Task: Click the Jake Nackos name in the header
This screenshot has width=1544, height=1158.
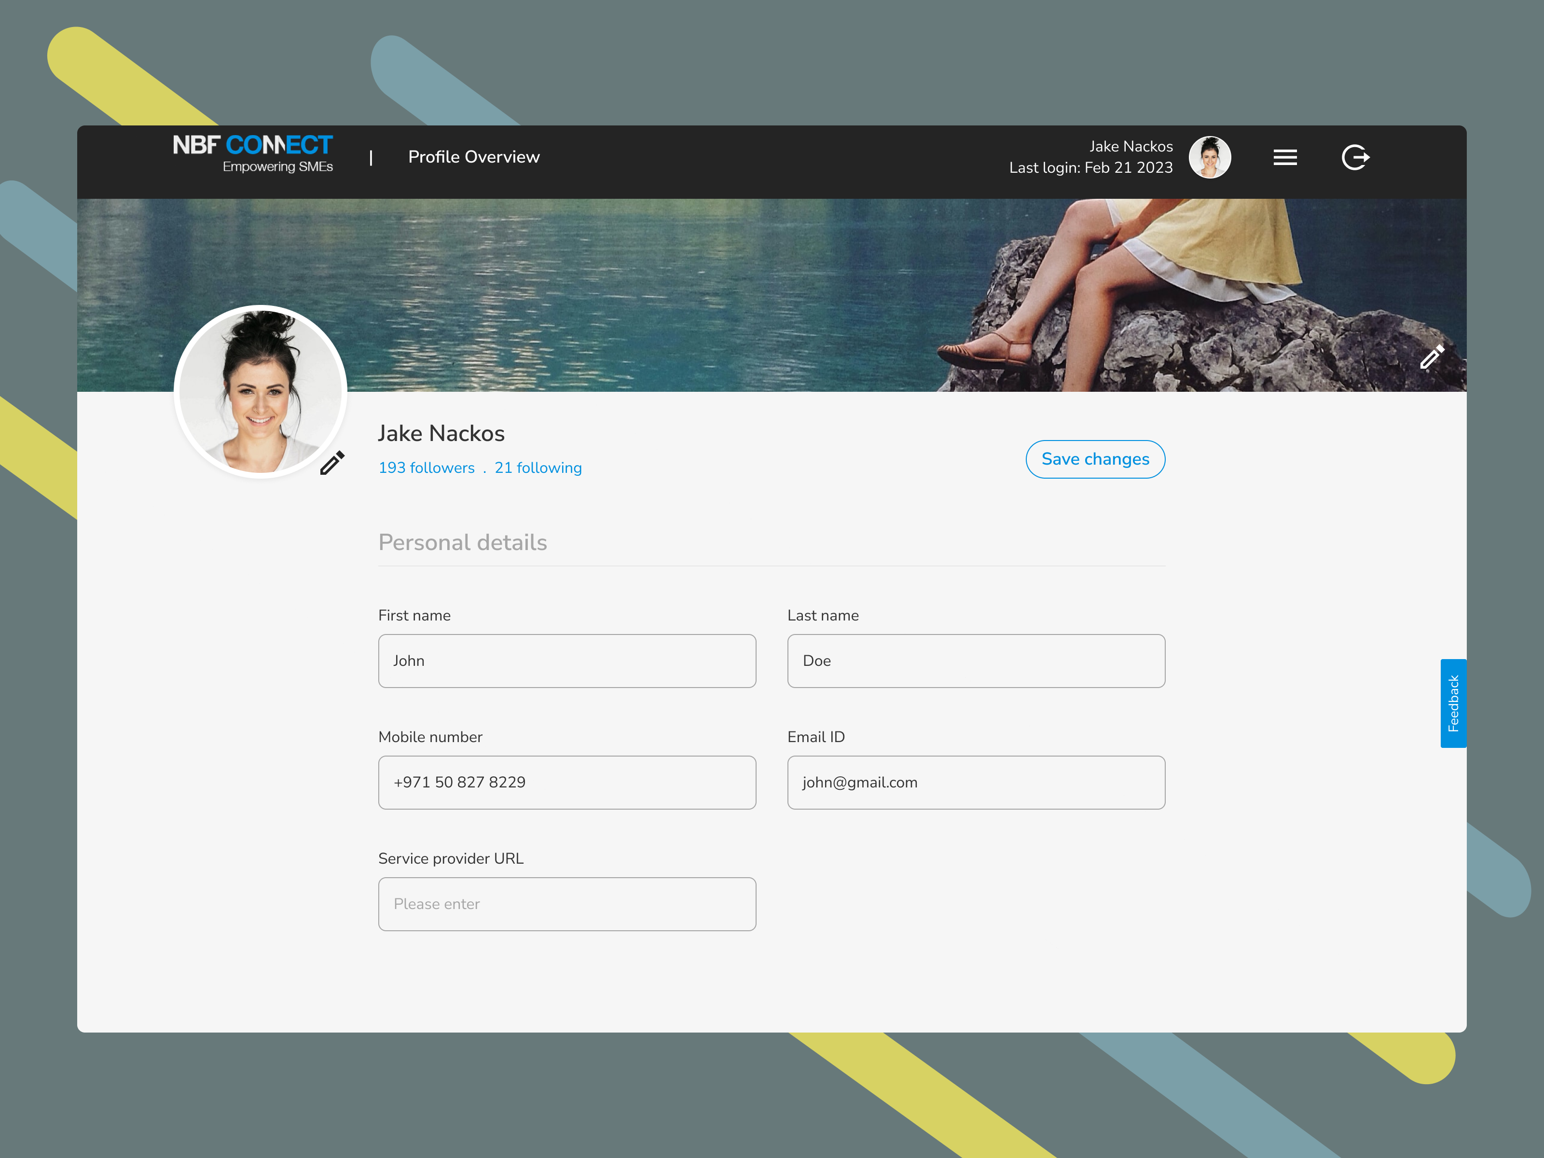Action: pos(1131,147)
